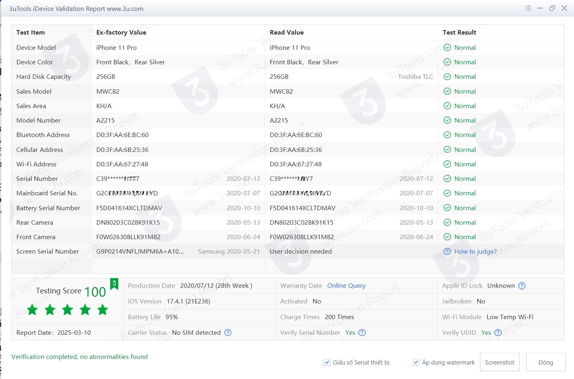Click question icon beside How to judge
The image size is (574, 379).
(447, 252)
